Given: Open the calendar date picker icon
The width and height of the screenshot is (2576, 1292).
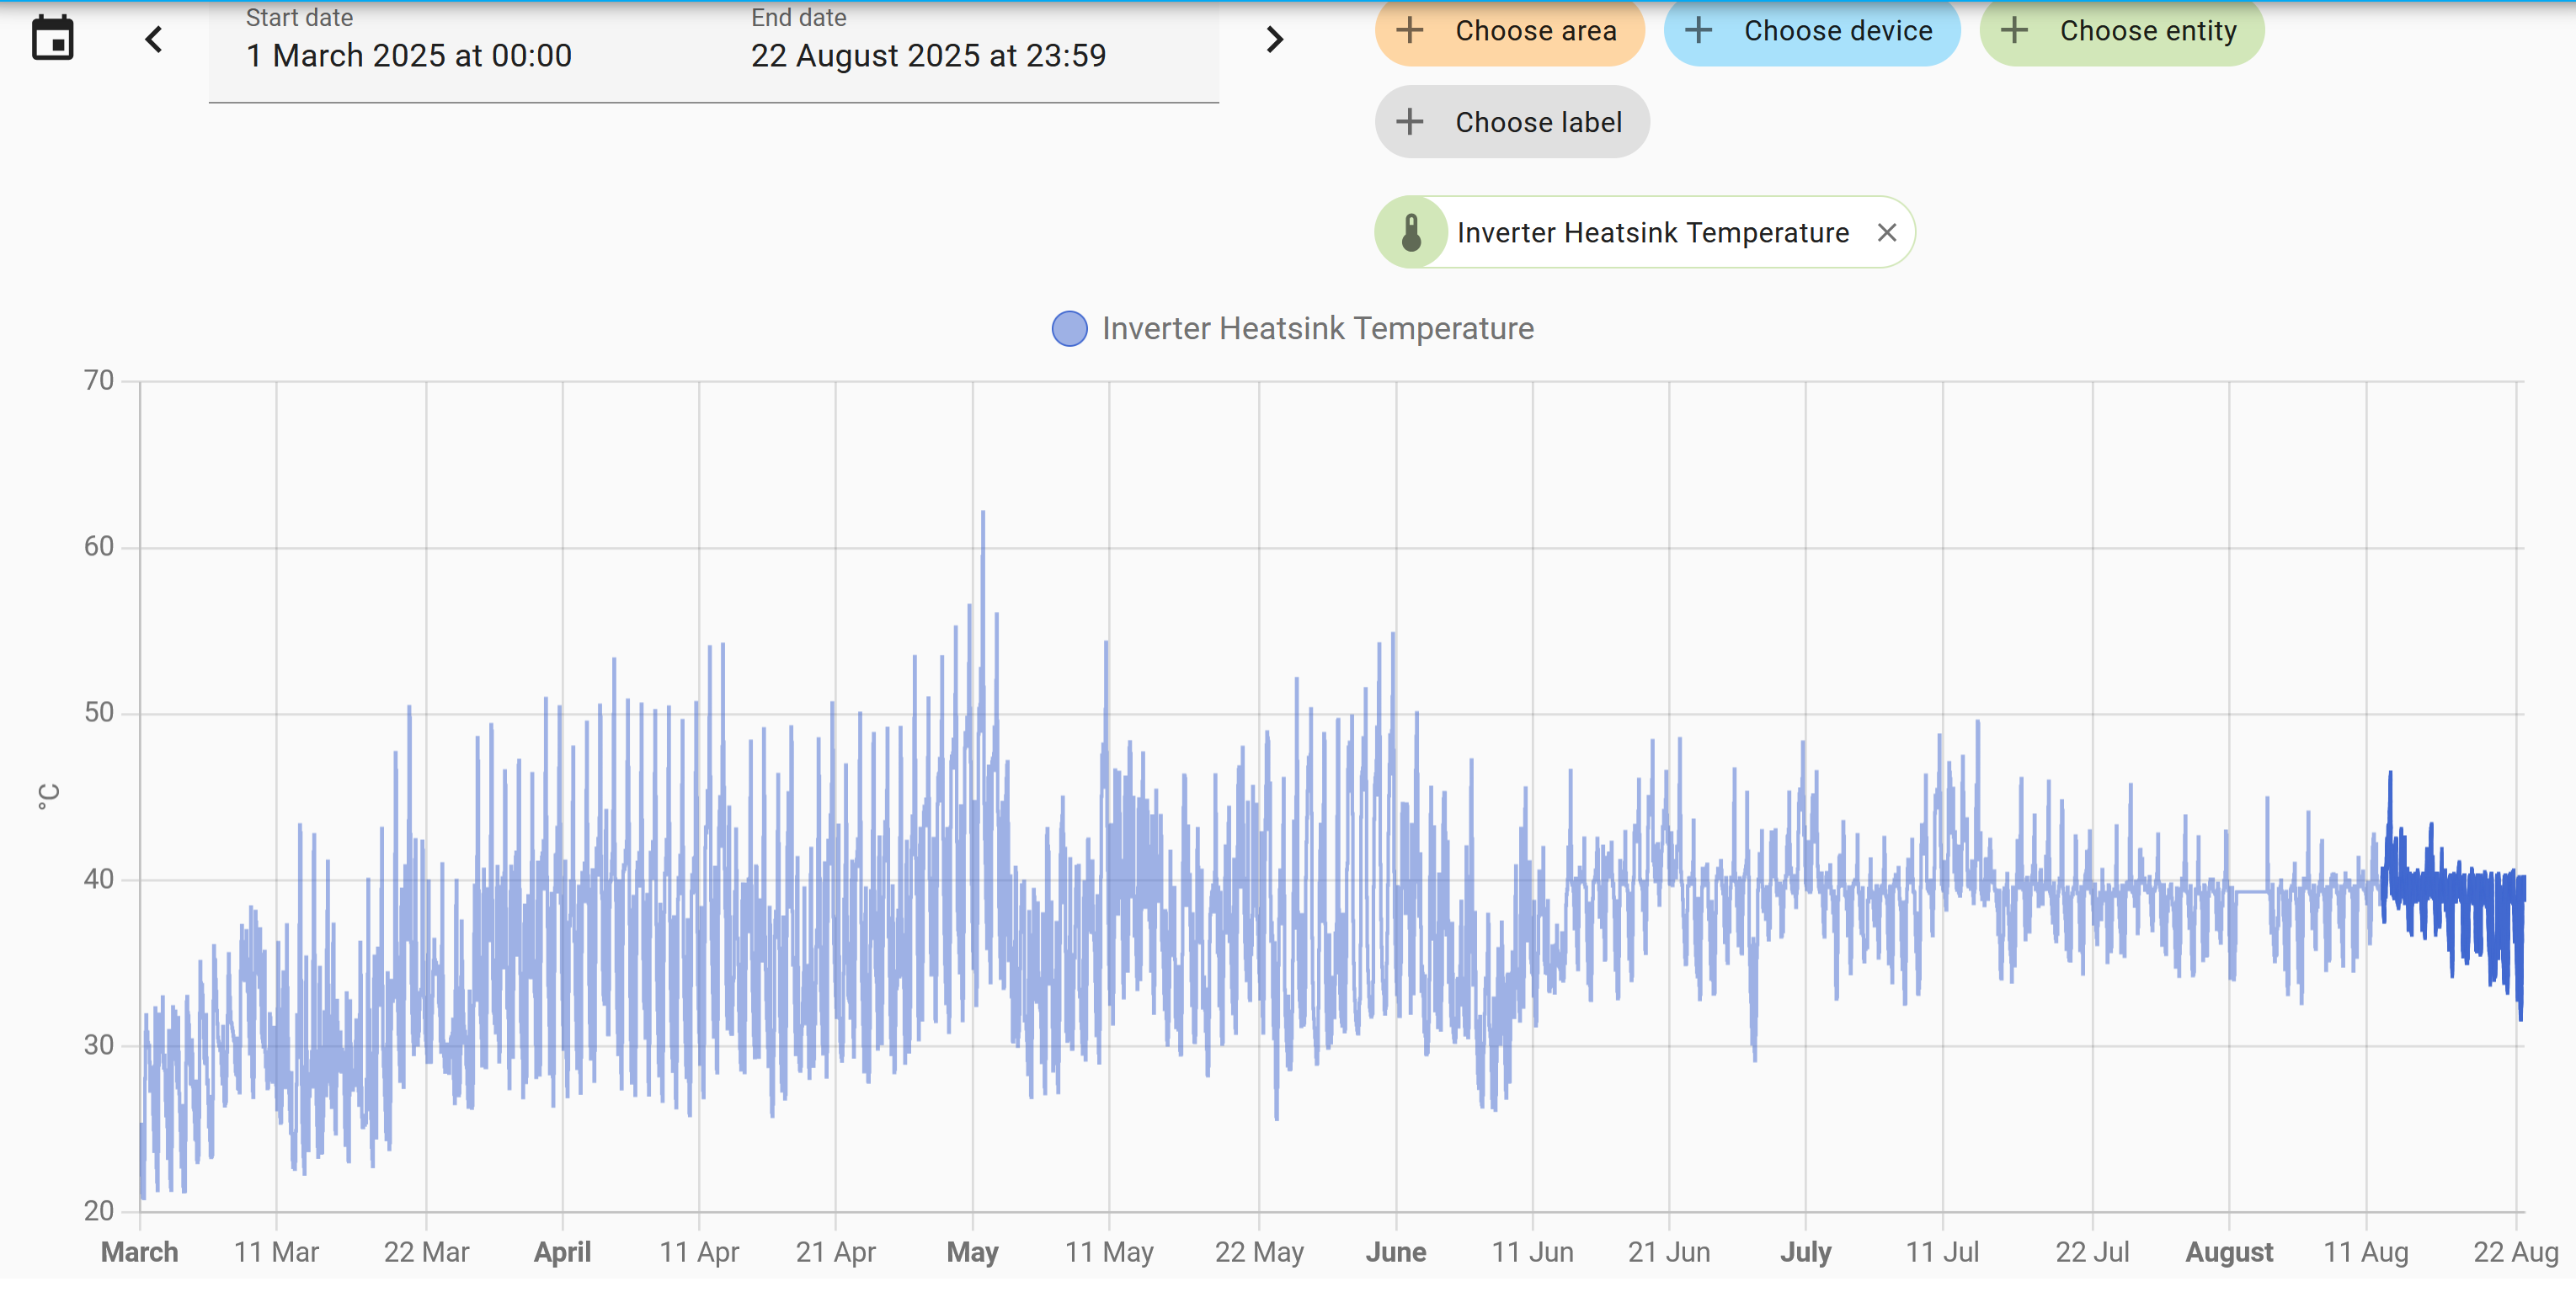Looking at the screenshot, I should click(x=53, y=39).
